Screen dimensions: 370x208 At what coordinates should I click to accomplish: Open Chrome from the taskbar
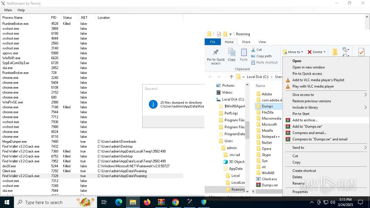pos(175,202)
